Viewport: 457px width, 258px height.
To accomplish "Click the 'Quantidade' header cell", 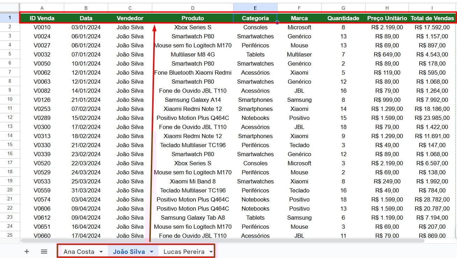I will coord(344,18).
